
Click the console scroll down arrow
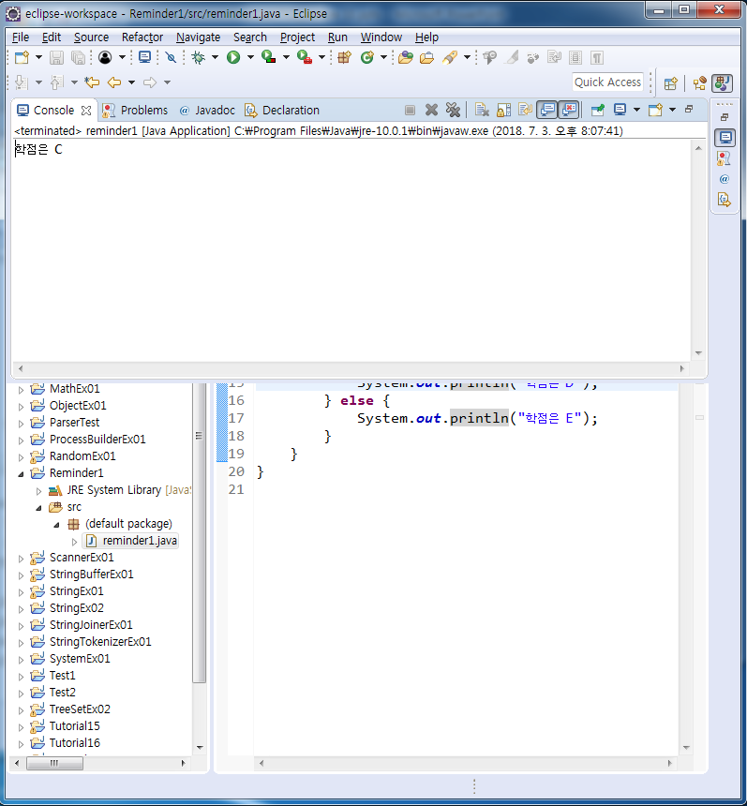[x=698, y=353]
